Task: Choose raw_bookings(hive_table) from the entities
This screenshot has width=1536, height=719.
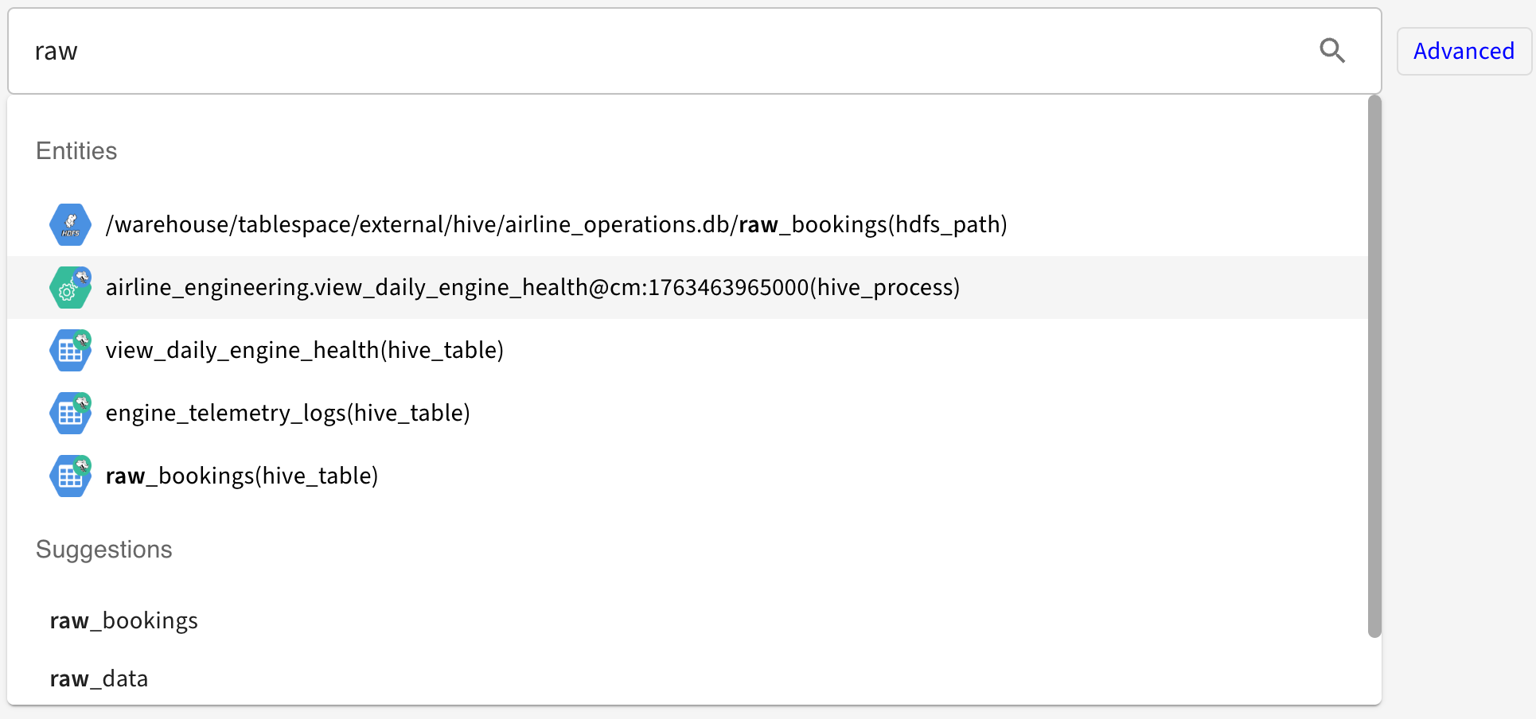Action: [x=241, y=476]
